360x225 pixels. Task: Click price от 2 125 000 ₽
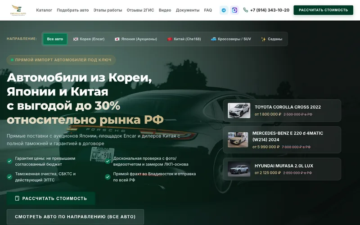[x=268, y=173]
